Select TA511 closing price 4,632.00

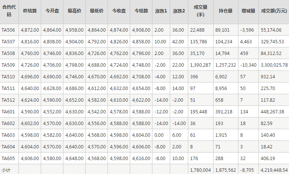119,89
